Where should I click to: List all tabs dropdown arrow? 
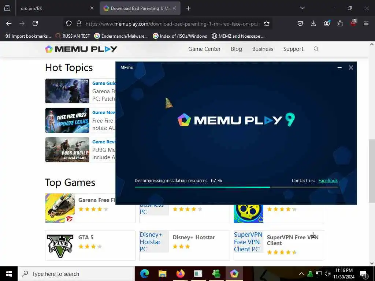tap(302, 8)
